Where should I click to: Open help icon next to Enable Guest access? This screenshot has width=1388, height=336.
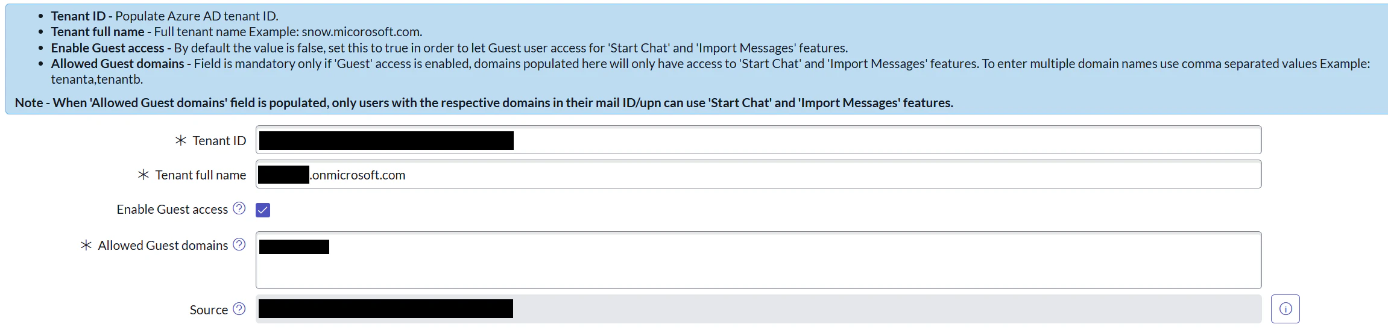(239, 208)
